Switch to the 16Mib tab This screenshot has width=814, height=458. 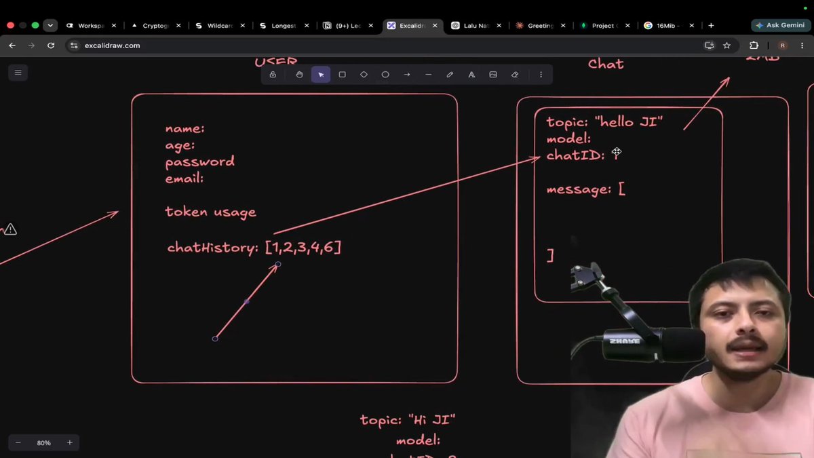pyautogui.click(x=669, y=25)
